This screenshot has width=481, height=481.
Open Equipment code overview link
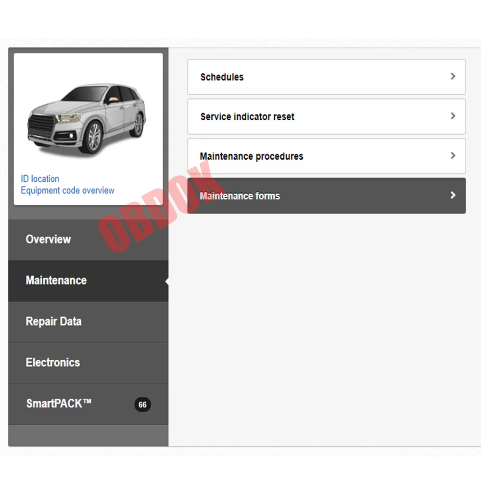tap(67, 190)
